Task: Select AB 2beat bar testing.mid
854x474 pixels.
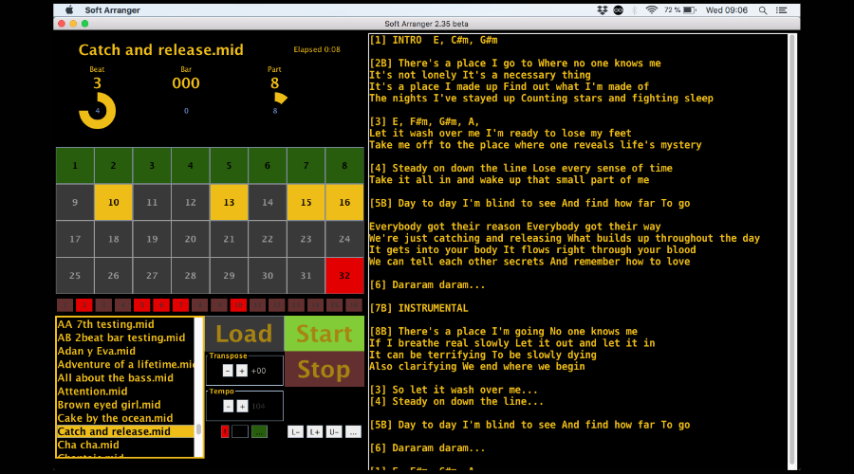Action: [x=125, y=337]
